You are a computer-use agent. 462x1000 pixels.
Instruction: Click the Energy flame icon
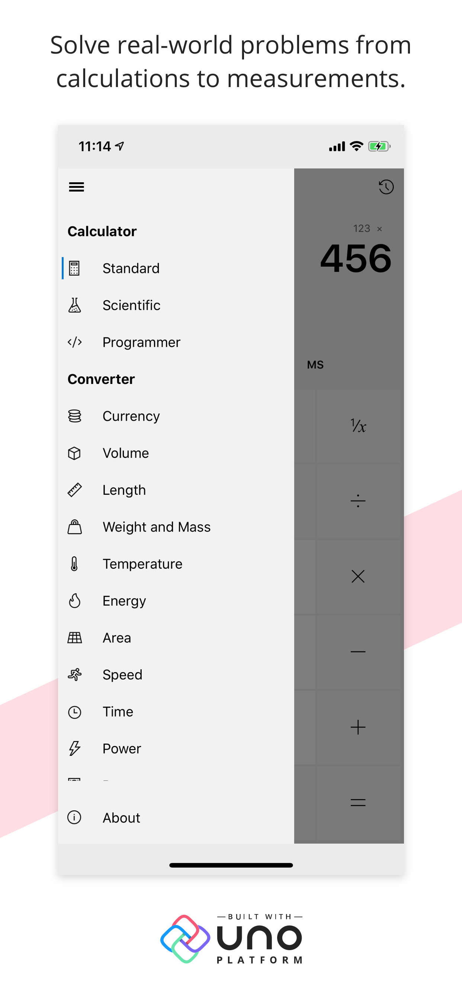(74, 600)
